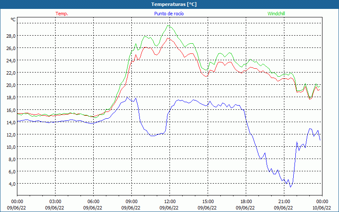Viewport: 339px width, 212px height.
Task: Click the 12:00 time axis label
Action: click(170, 202)
